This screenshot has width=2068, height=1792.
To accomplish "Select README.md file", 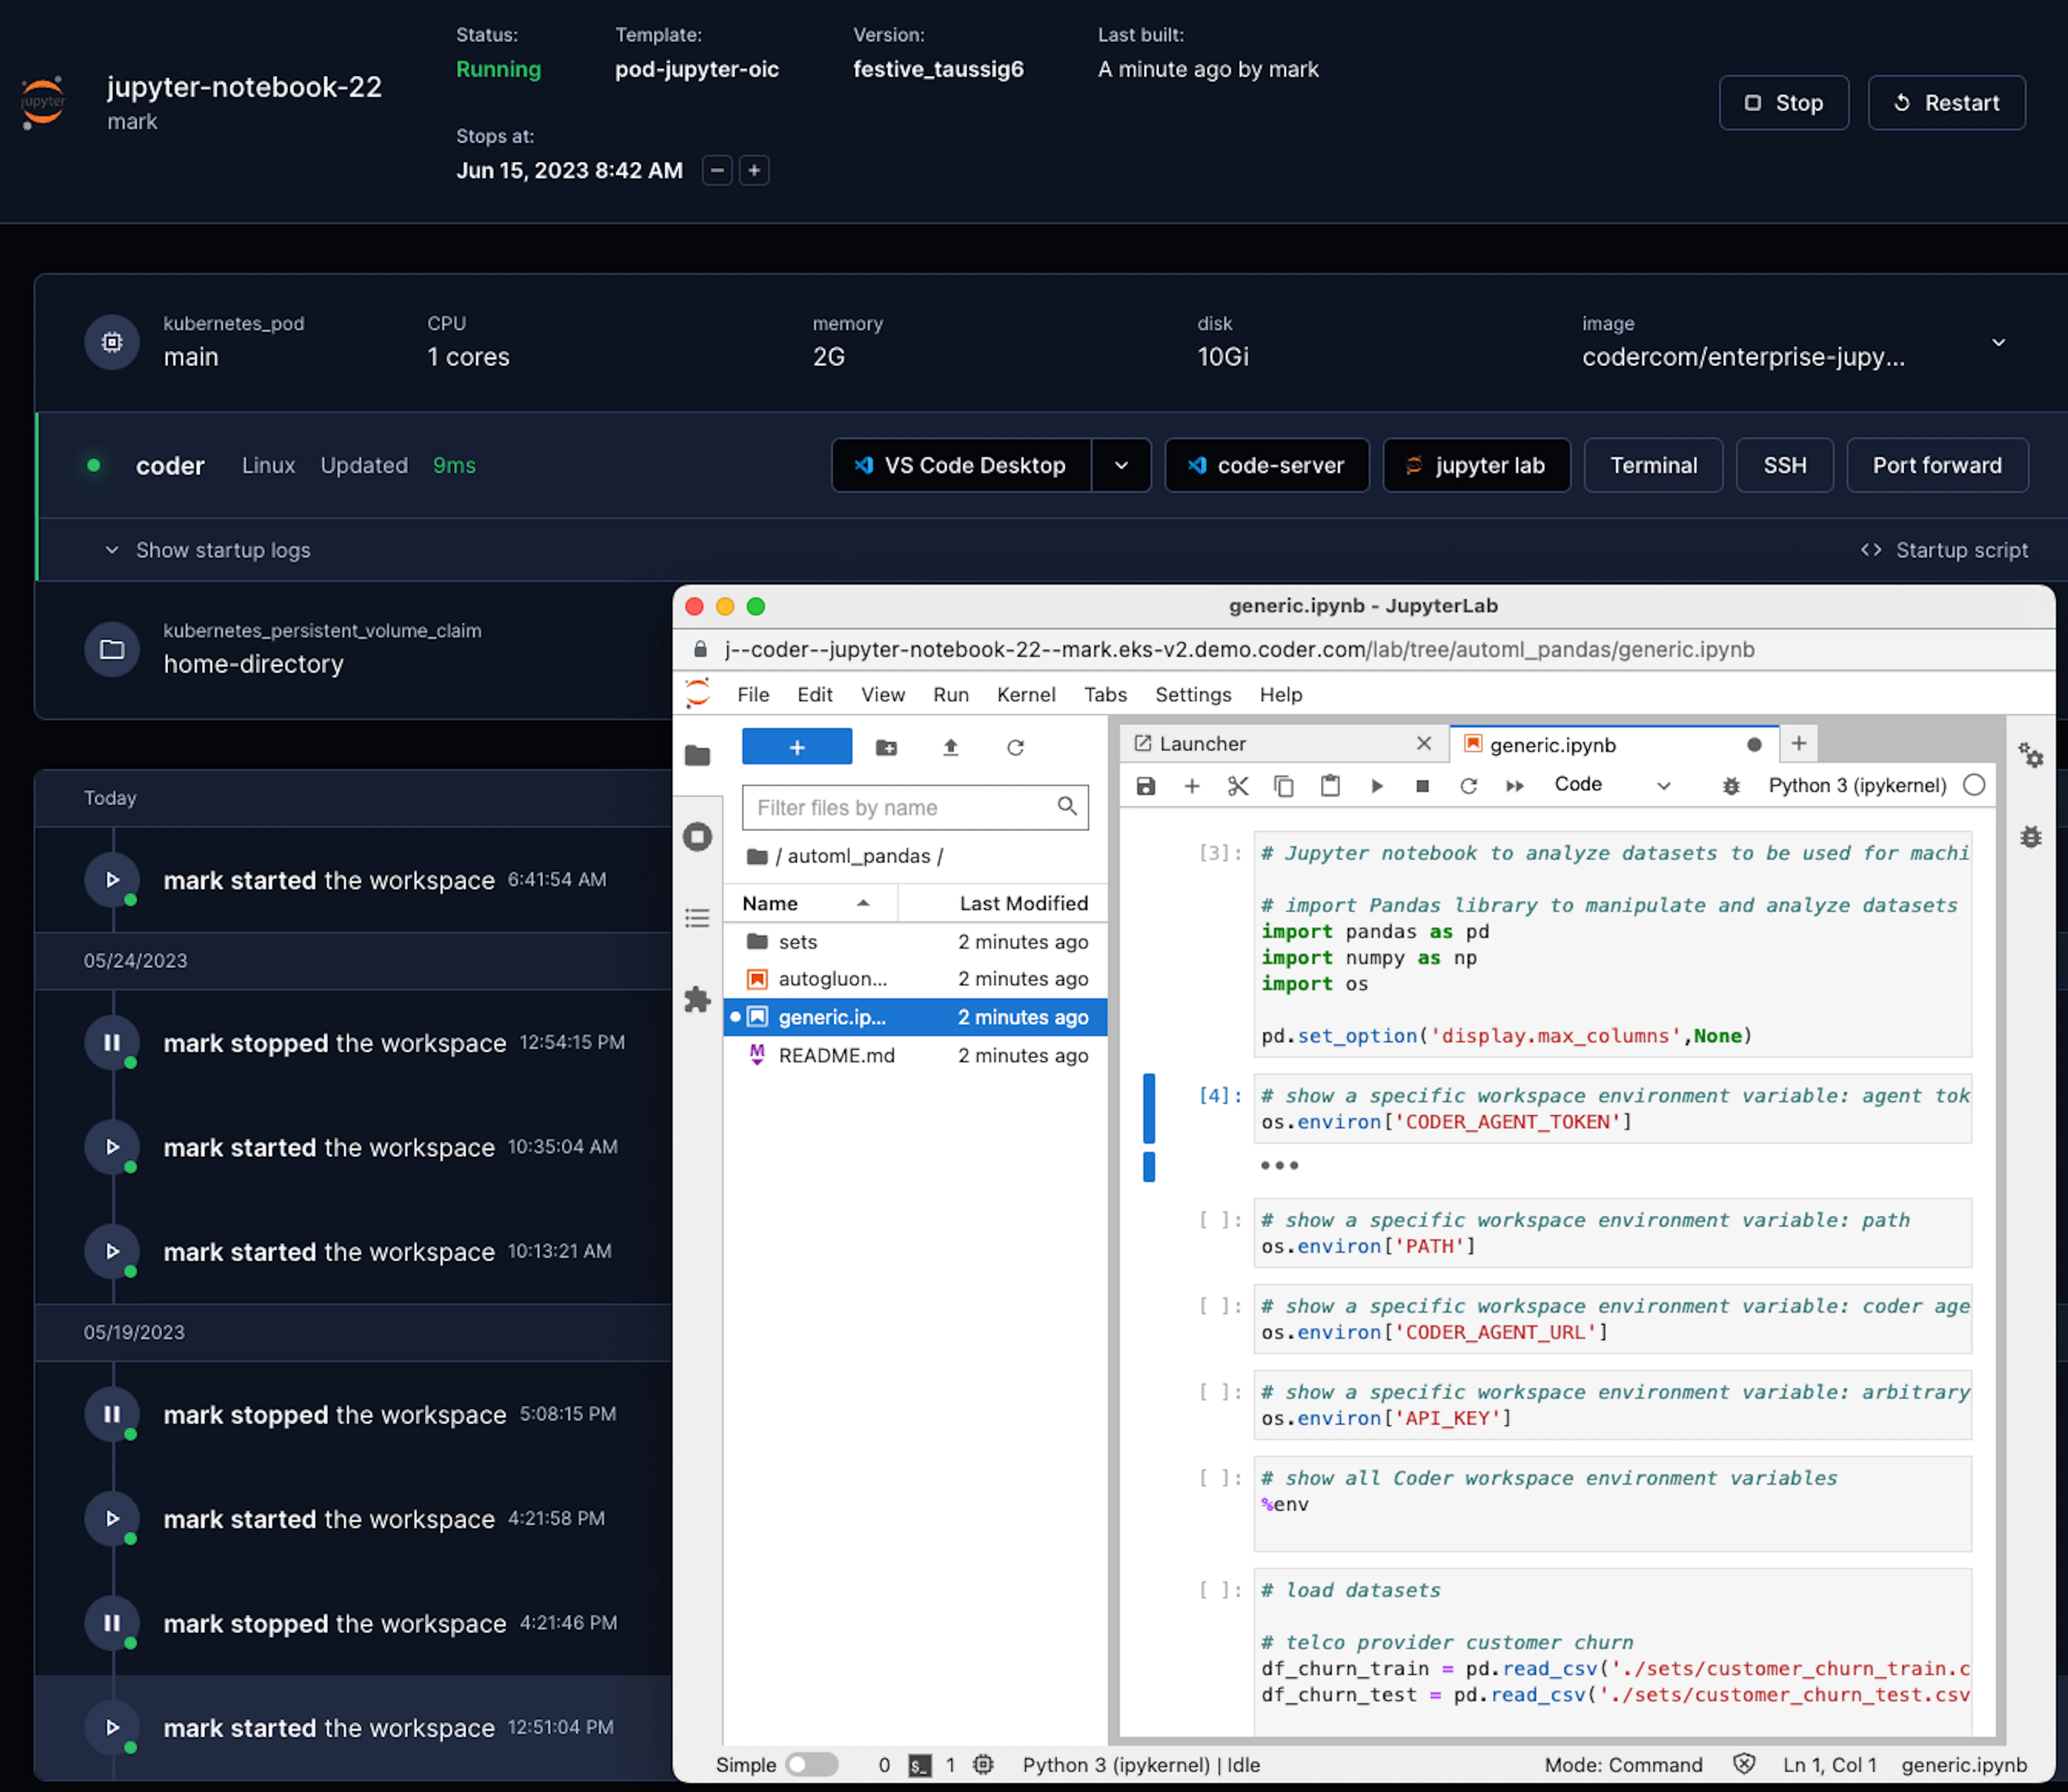I will pyautogui.click(x=914, y=1055).
